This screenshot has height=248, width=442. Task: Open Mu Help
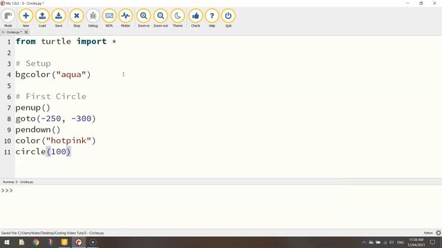tap(212, 19)
